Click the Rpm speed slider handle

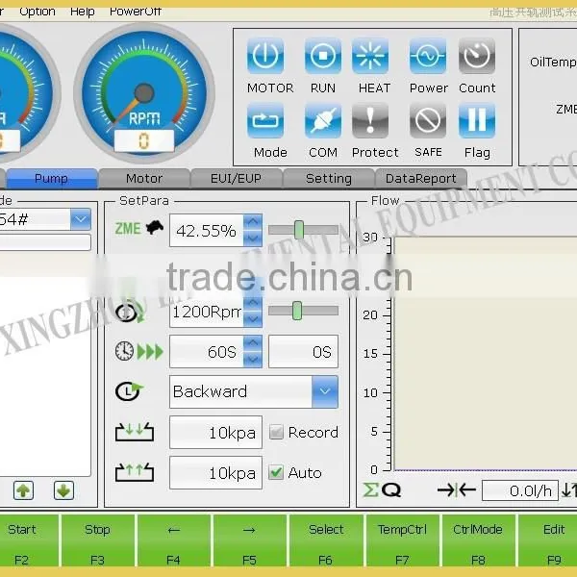pos(297,311)
